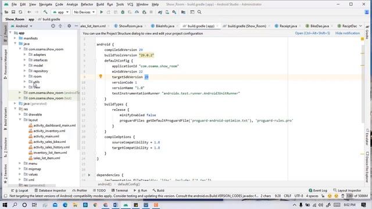Open the Build menu
This screenshot has width=372, height=209.
(x=100, y=4)
